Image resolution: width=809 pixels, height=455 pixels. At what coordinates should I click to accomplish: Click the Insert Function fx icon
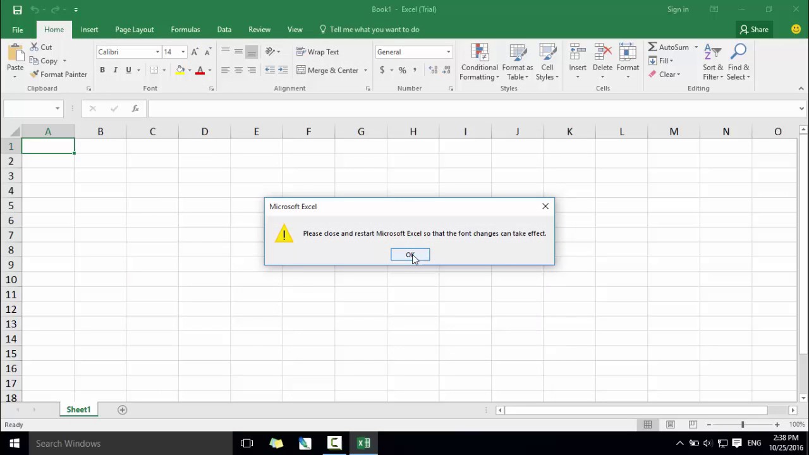135,109
